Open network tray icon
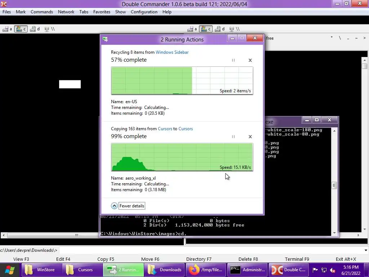 (324, 270)
